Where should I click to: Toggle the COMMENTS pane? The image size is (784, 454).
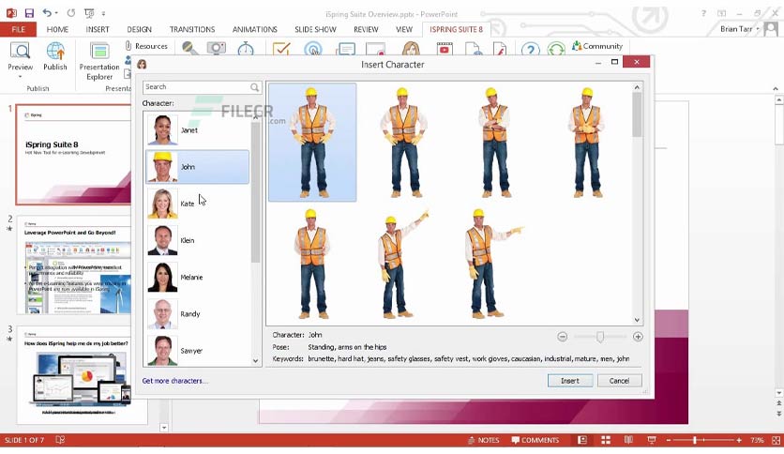point(535,440)
